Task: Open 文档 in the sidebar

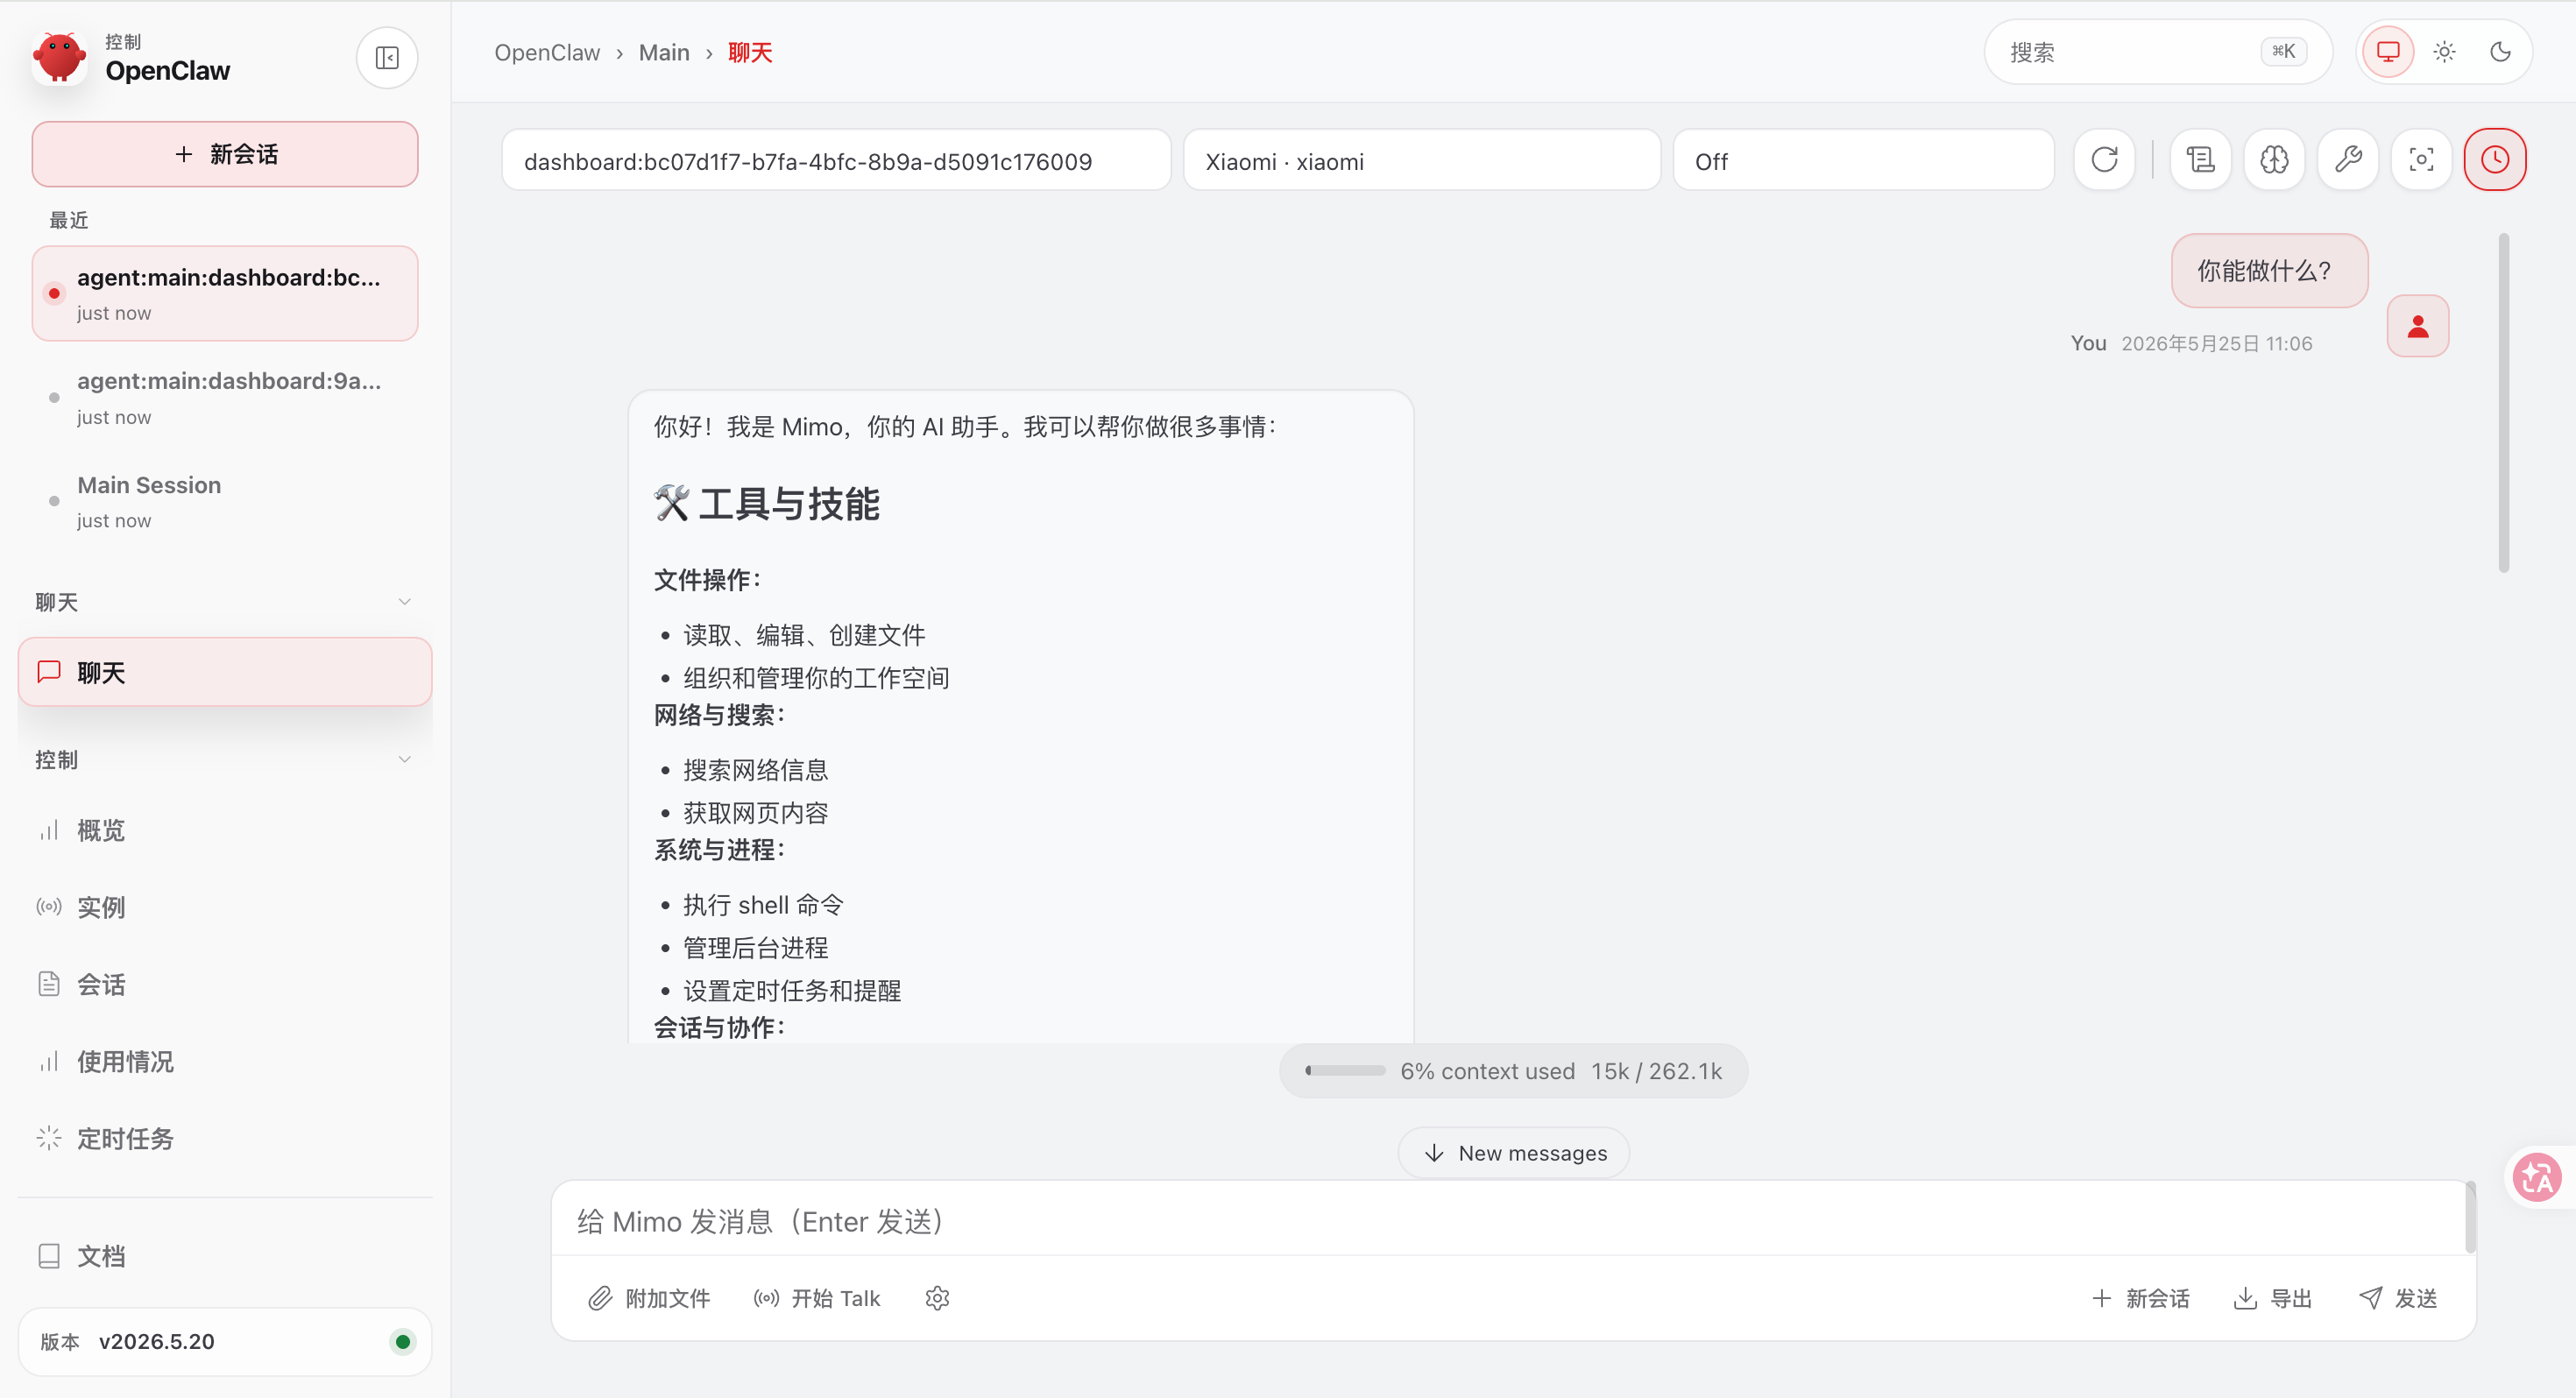Action: [x=225, y=1256]
